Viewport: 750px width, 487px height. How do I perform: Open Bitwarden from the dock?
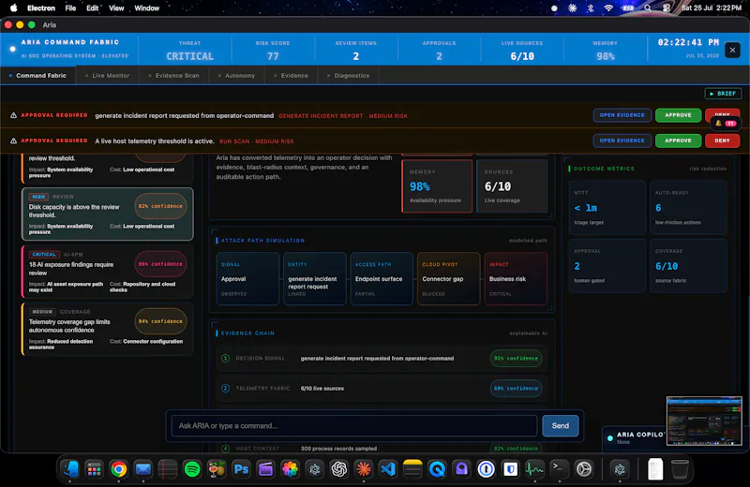pyautogui.click(x=510, y=469)
